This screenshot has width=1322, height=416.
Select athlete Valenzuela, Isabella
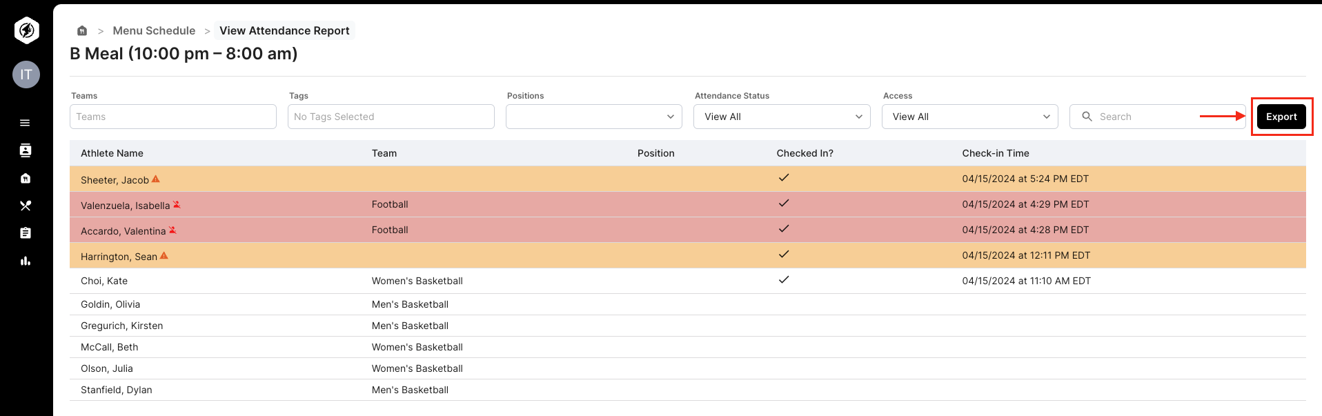point(125,206)
